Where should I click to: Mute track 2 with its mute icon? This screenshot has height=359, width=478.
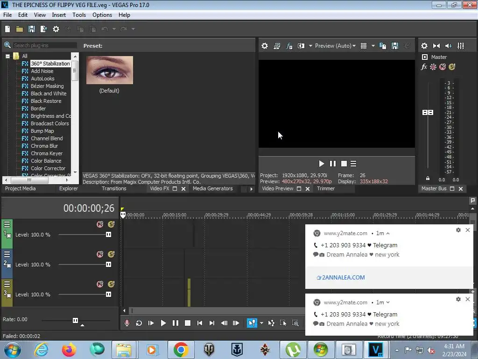[x=100, y=254]
